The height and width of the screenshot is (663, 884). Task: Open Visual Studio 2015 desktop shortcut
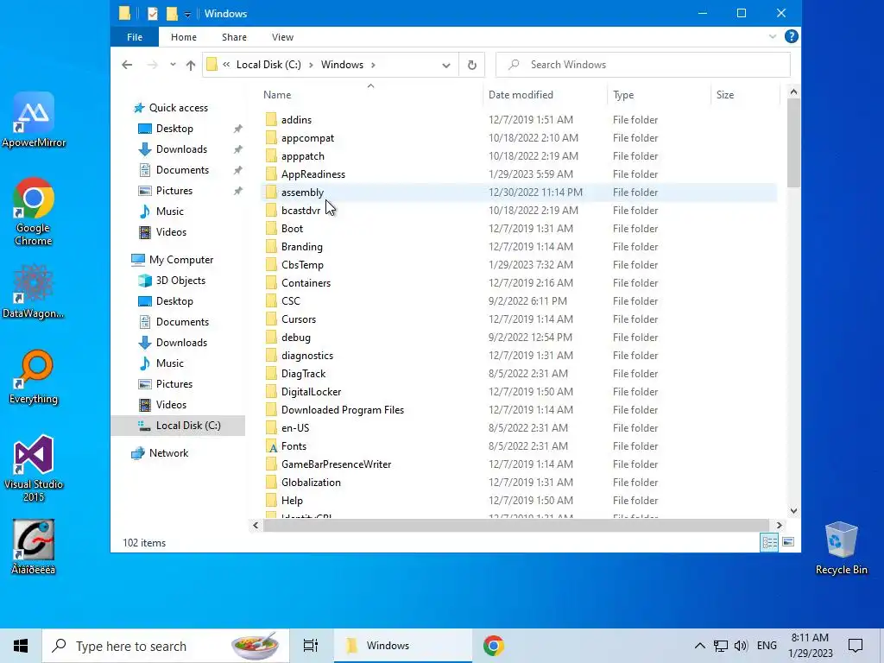coord(34,468)
